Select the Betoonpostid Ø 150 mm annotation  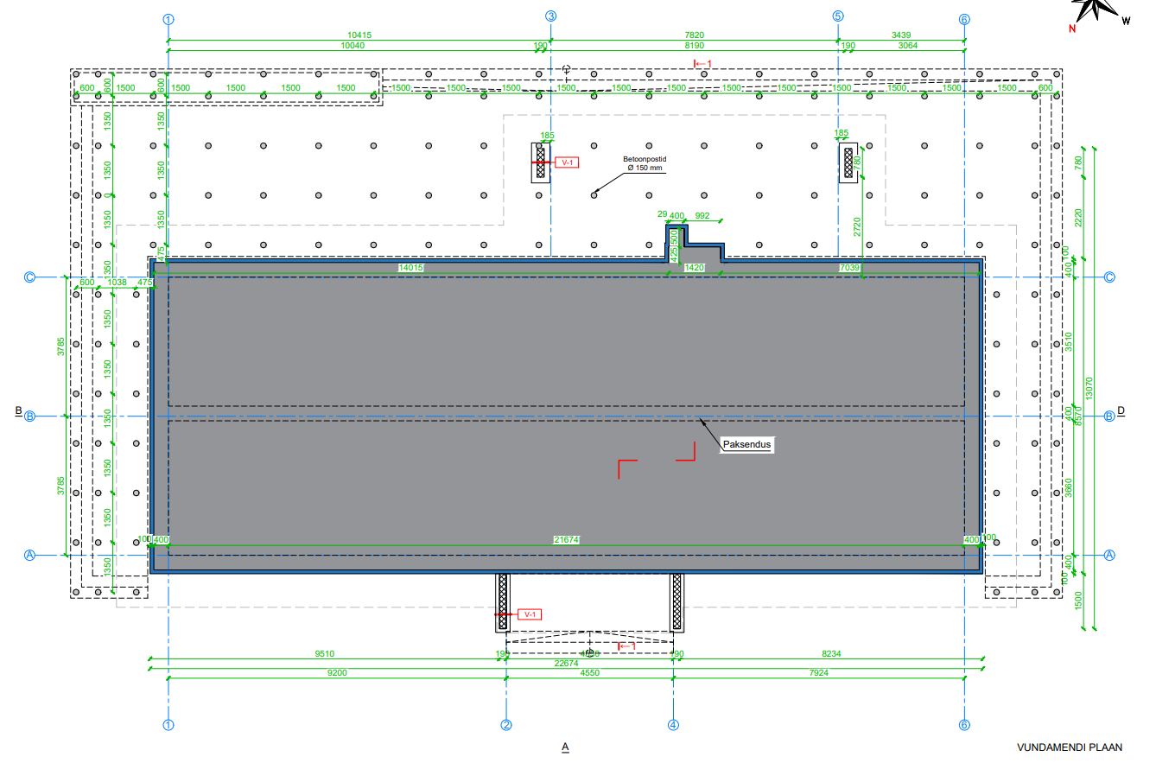(x=643, y=164)
